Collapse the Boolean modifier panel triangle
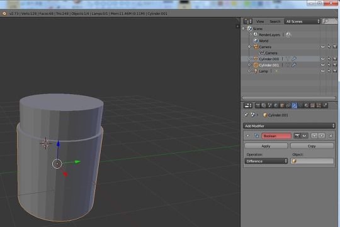 (x=247, y=136)
